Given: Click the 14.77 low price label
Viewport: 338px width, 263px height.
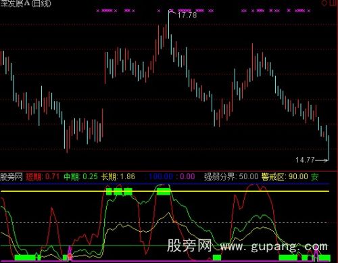Looking at the screenshot, I should coord(305,160).
